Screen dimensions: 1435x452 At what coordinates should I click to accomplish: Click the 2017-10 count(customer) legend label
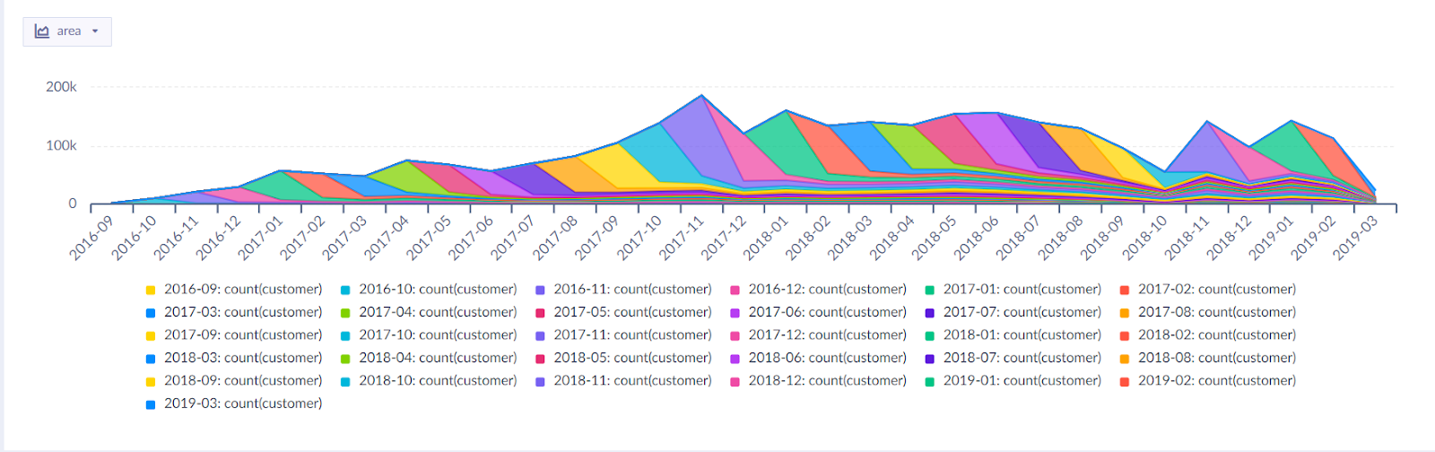(439, 335)
